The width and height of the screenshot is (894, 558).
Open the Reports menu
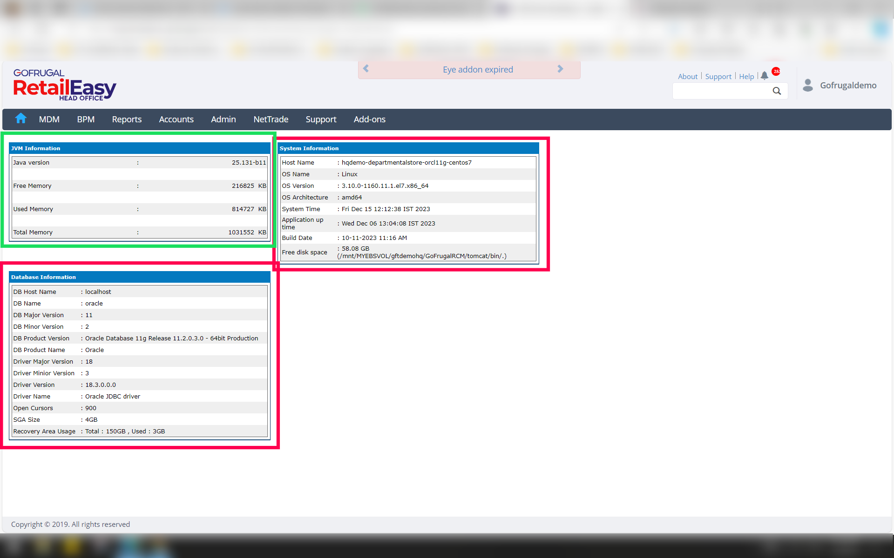click(x=127, y=120)
